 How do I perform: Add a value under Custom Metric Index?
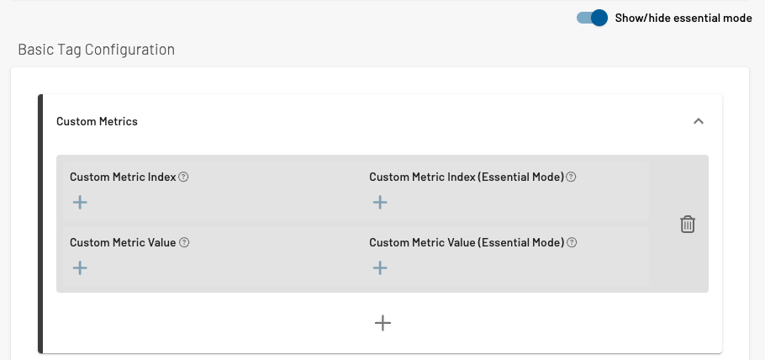[x=80, y=202]
